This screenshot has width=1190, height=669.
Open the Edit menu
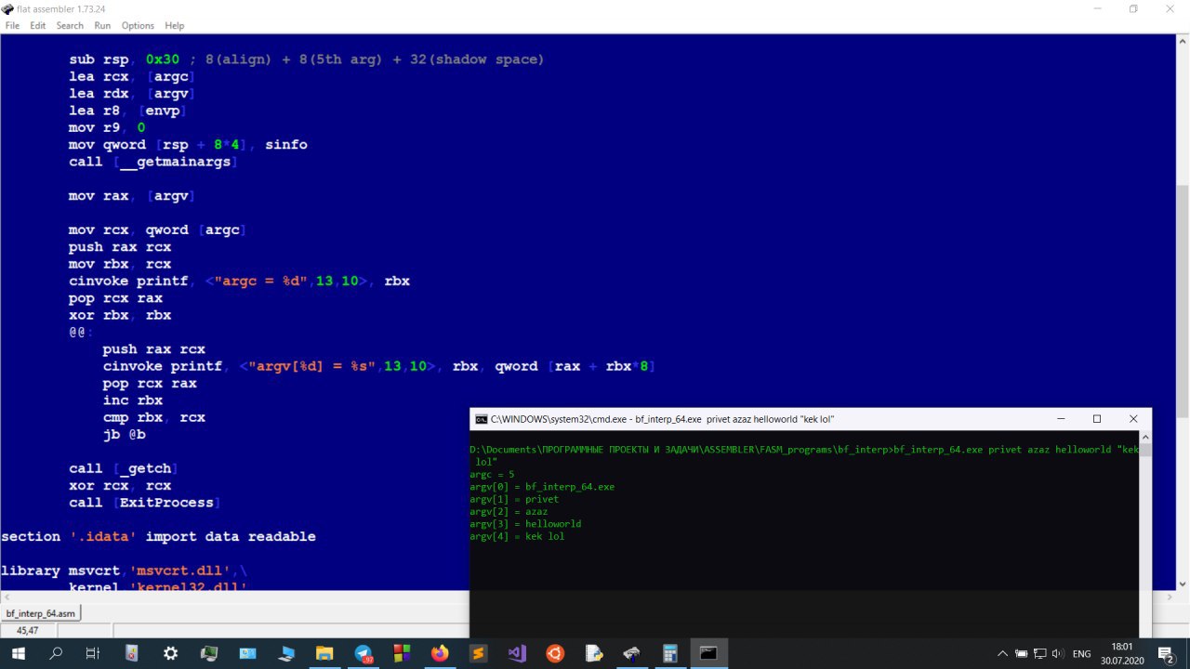37,25
